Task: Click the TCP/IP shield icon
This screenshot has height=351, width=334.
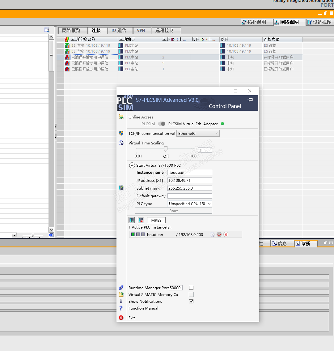Action: click(x=121, y=133)
